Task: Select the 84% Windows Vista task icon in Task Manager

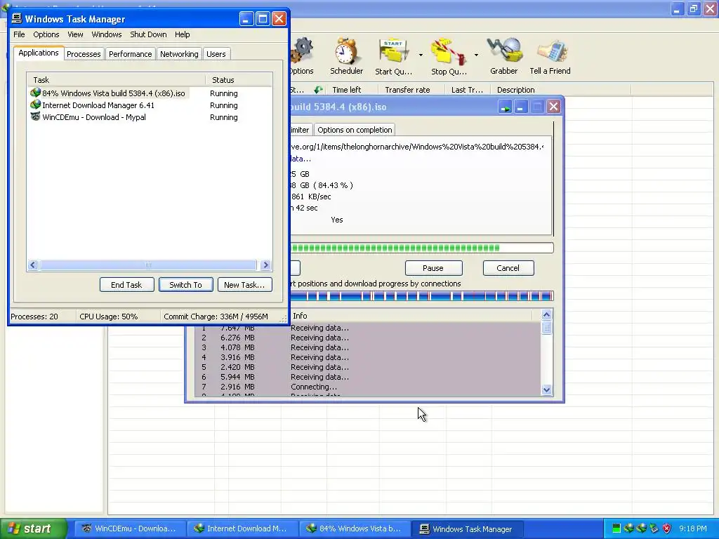Action: click(x=35, y=93)
